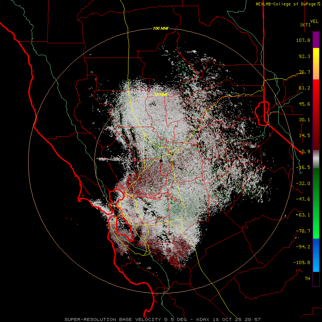This screenshot has height=322, width=322.
Task: Click the 14.5 velocity scale value
Action: pyautogui.click(x=304, y=136)
